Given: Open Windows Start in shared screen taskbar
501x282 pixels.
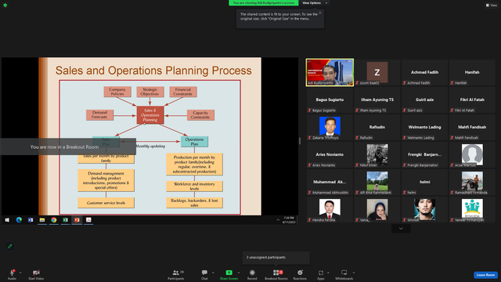Looking at the screenshot, I should [x=7, y=220].
